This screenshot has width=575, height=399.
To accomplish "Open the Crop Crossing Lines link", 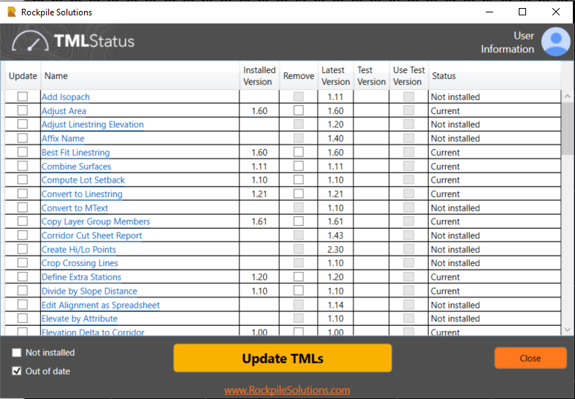I will click(x=80, y=263).
